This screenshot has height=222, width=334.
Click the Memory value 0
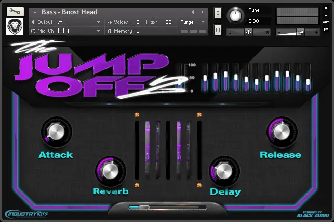[138, 31]
